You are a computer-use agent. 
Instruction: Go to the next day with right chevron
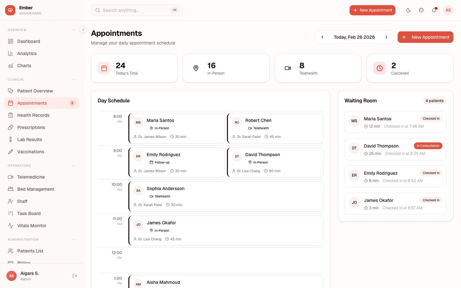[x=386, y=37]
